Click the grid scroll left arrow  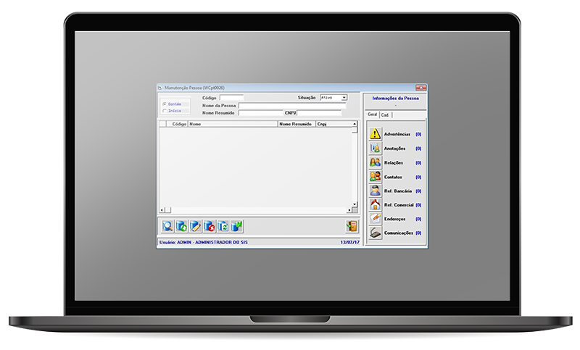pyautogui.click(x=162, y=210)
